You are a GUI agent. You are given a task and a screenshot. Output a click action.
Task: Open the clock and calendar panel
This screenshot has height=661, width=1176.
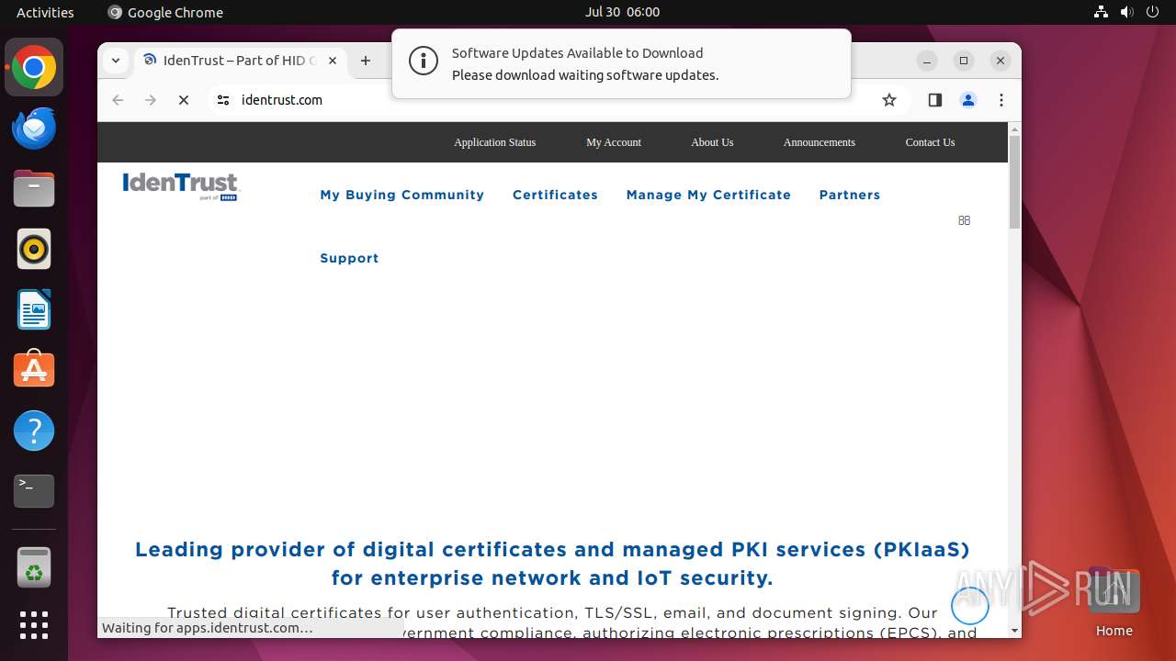(622, 12)
